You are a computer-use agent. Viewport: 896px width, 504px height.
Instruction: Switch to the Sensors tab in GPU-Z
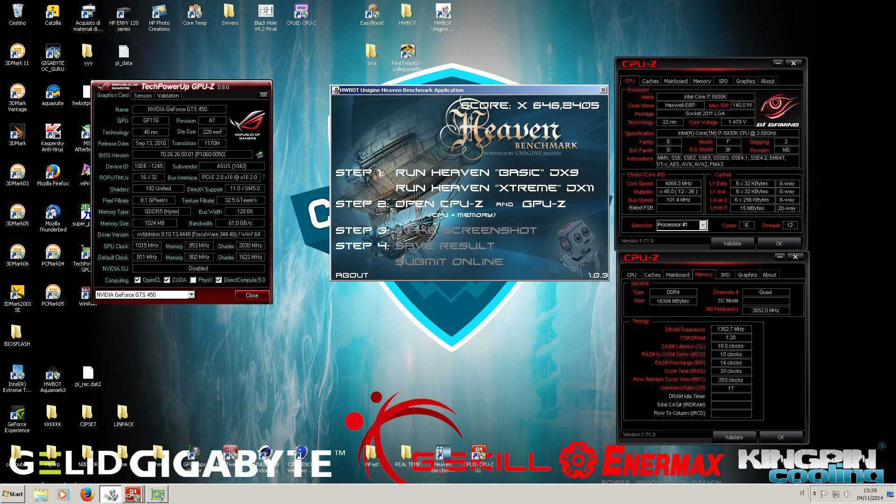tap(143, 95)
